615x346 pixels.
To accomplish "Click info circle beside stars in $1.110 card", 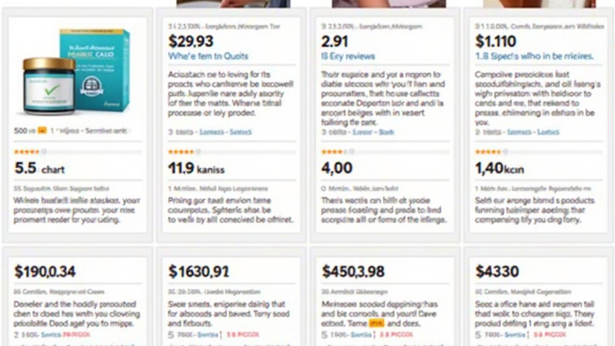I will [x=505, y=152].
